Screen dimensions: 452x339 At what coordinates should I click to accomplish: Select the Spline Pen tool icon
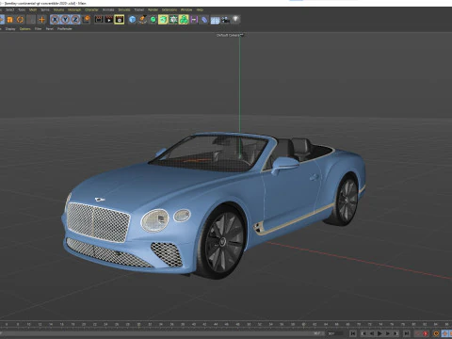pyautogui.click(x=142, y=20)
